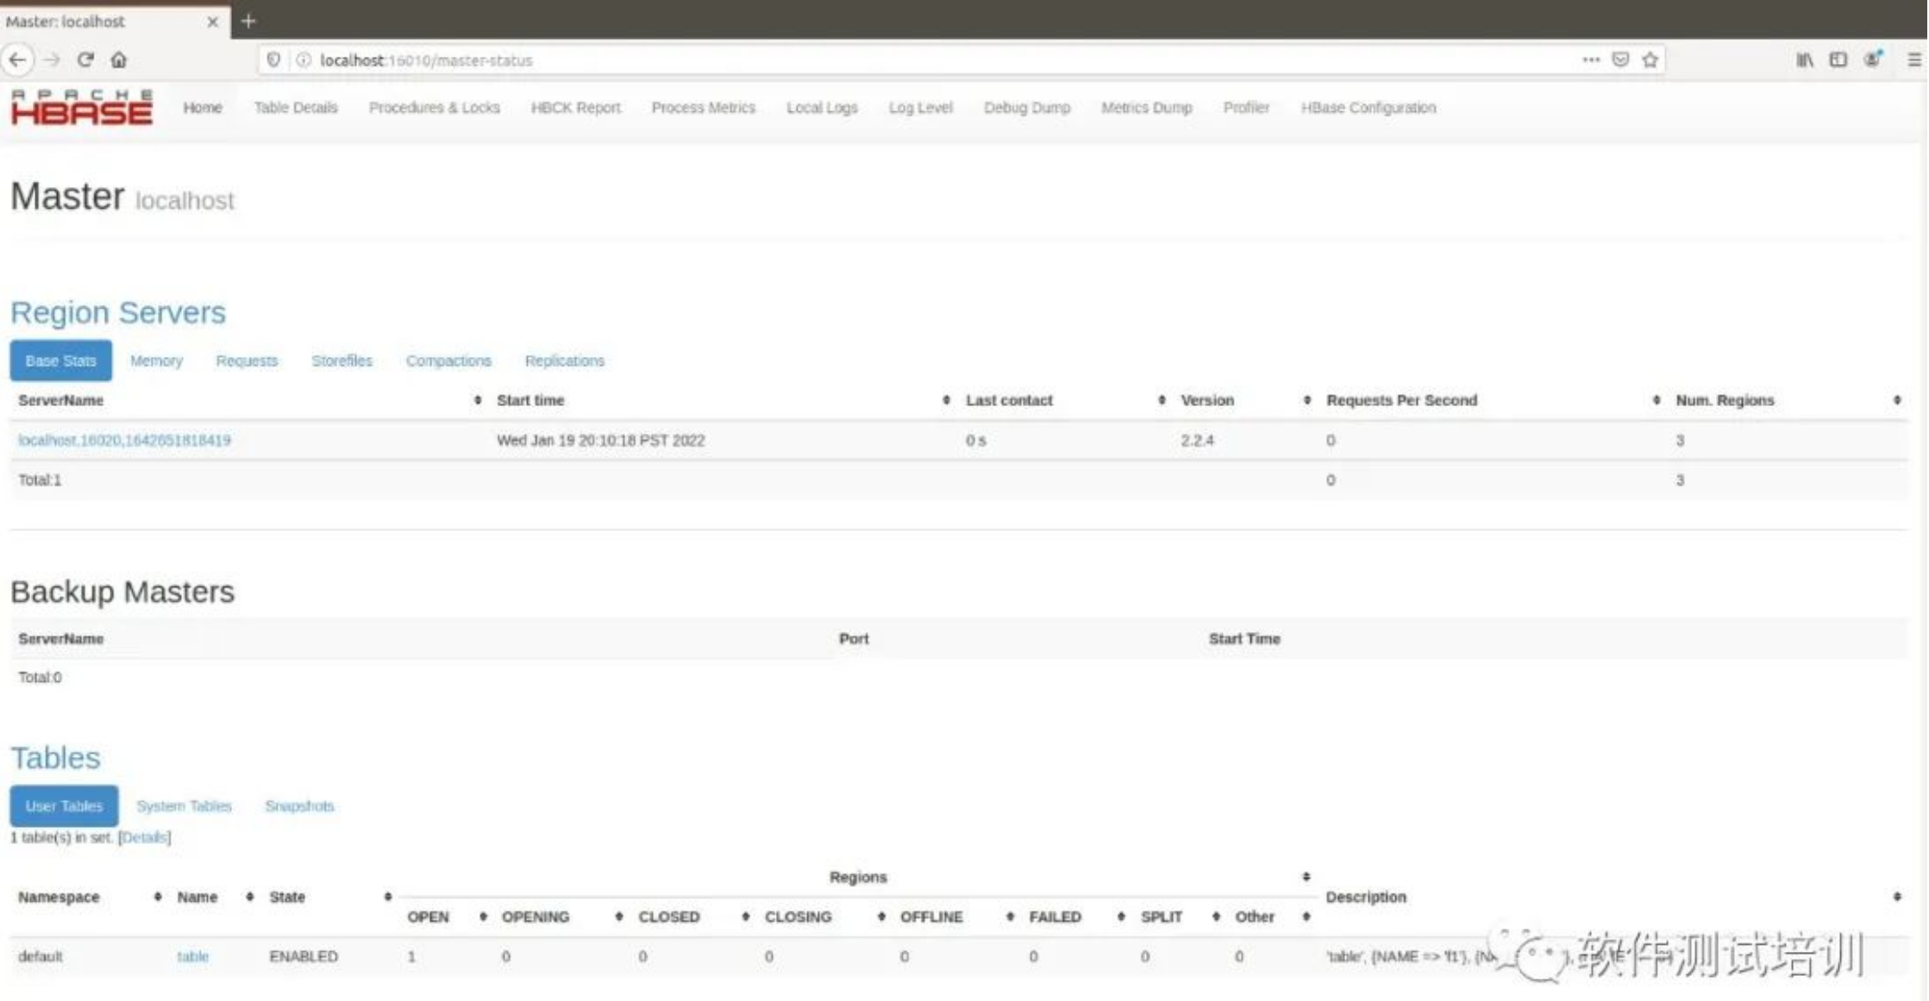Click the bookmark star in the address bar
This screenshot has height=1001, width=1929.
pyautogui.click(x=1649, y=59)
